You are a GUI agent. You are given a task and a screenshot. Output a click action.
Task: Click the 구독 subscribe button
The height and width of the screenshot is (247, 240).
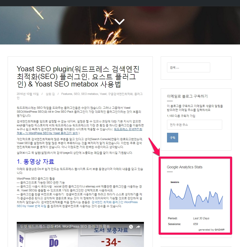pyautogui.click(x=172, y=137)
